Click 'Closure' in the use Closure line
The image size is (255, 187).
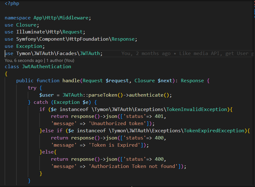[26, 25]
